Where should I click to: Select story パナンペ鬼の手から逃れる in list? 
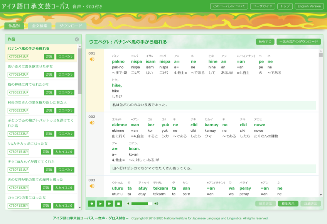click(x=29, y=49)
